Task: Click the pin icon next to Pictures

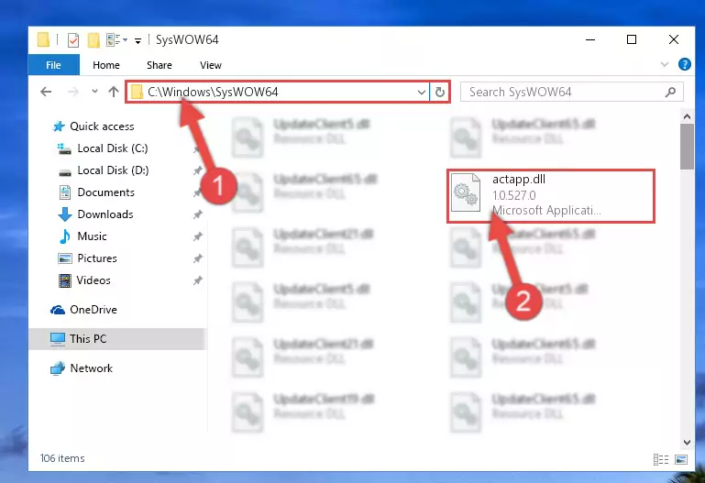Action: coord(197,258)
